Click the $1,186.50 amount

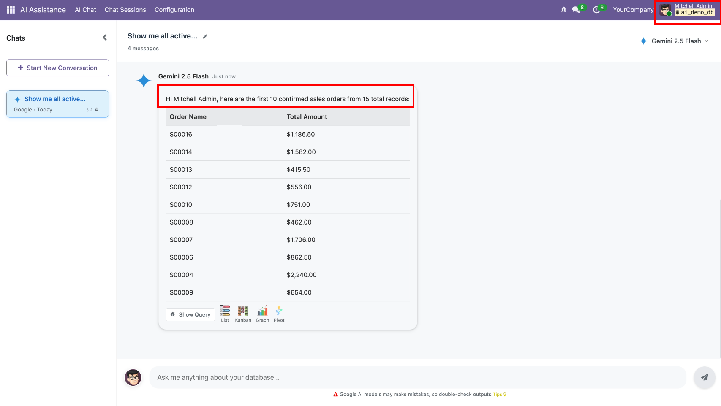tap(301, 135)
